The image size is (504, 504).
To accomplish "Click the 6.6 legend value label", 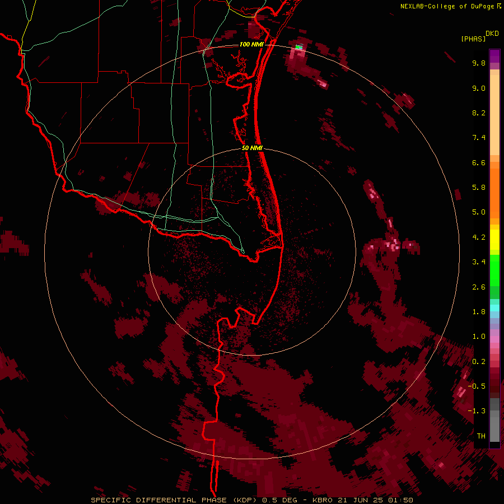I will coord(479,162).
